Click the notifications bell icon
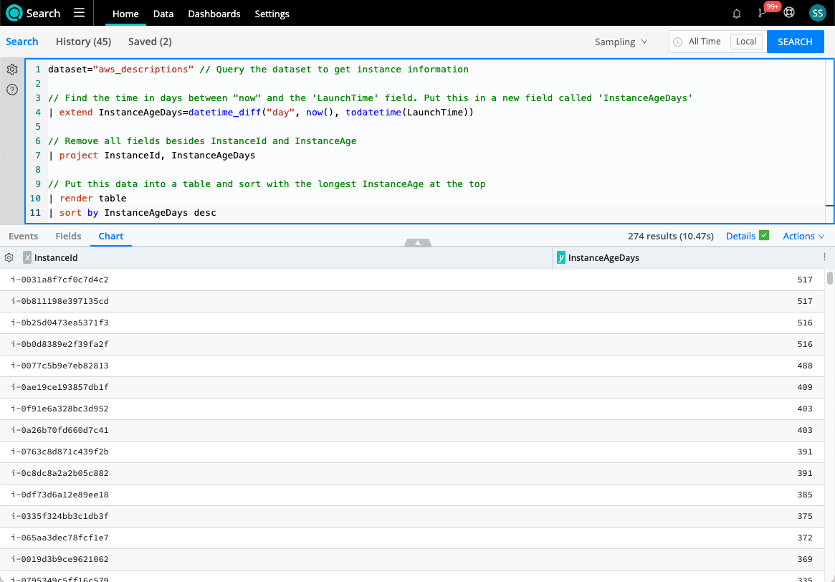This screenshot has width=835, height=582. (737, 14)
